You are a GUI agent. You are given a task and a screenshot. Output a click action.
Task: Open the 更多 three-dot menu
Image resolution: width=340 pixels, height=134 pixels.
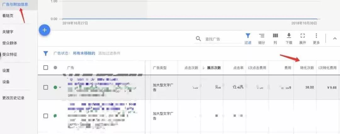pyautogui.click(x=316, y=36)
